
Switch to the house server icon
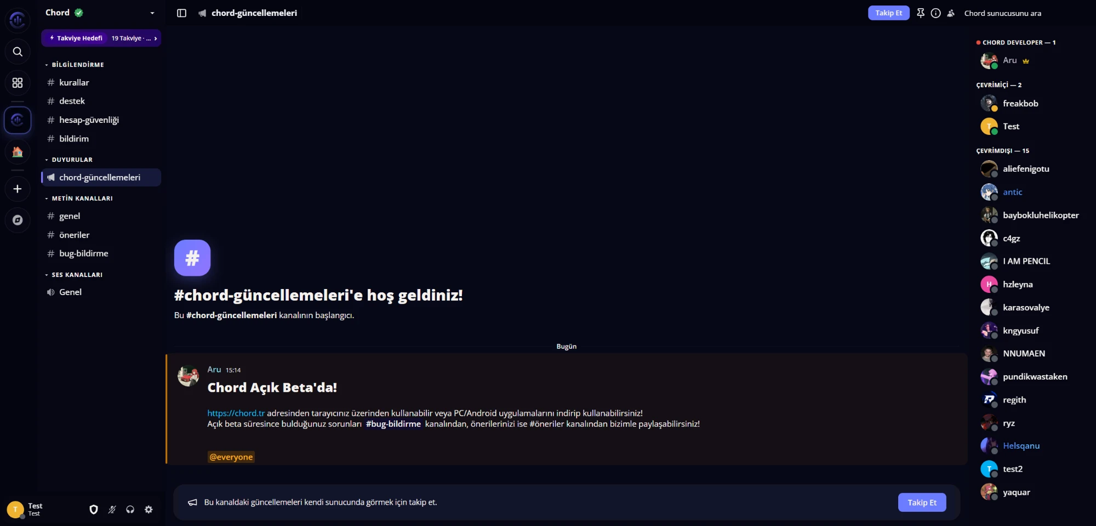(x=18, y=152)
